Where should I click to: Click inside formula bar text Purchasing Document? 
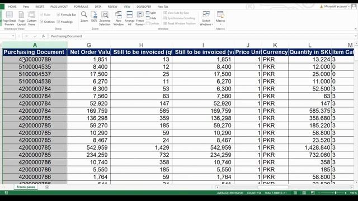(x=67, y=36)
